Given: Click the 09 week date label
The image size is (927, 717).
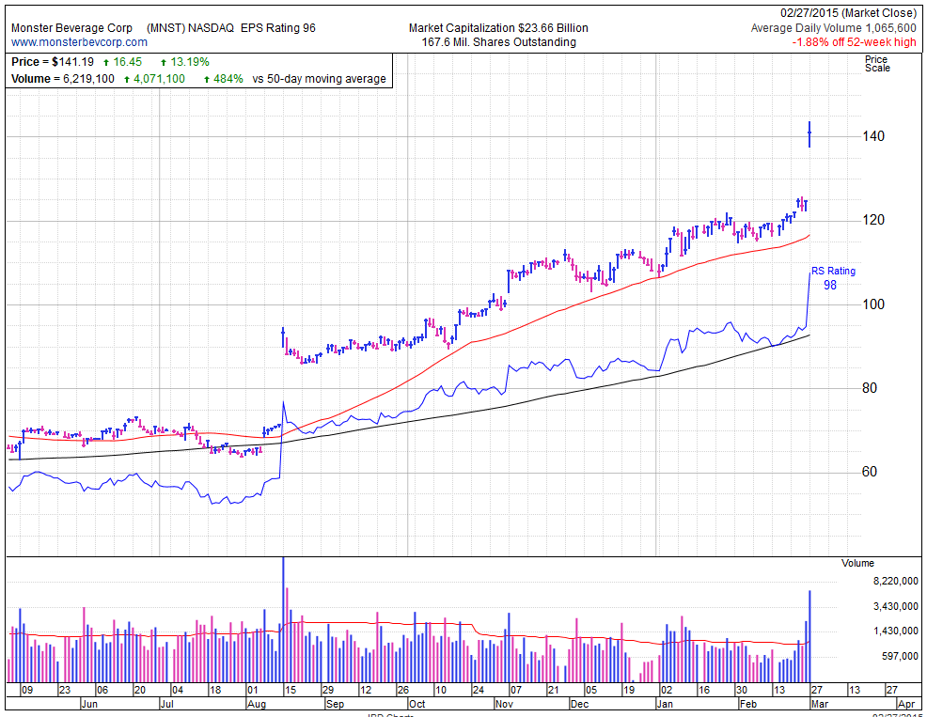Looking at the screenshot, I should [x=27, y=690].
